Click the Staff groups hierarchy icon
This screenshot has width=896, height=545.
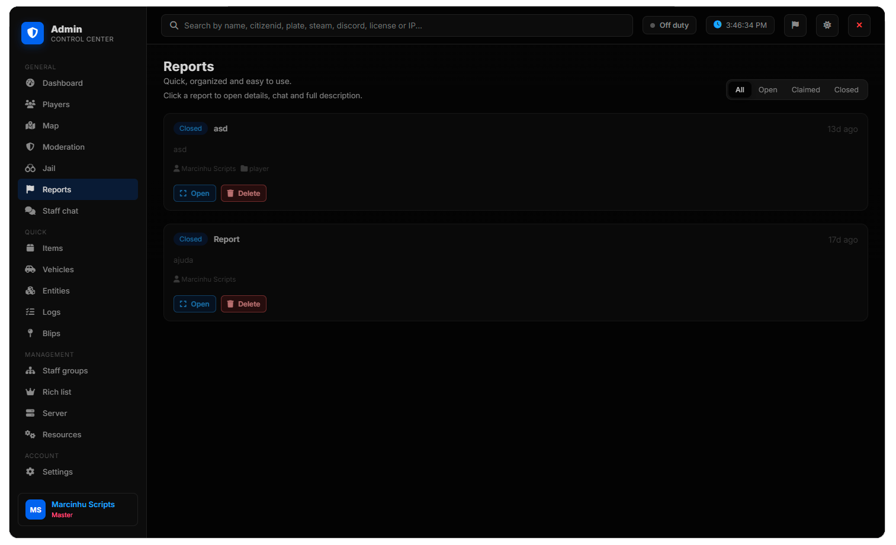click(x=30, y=370)
